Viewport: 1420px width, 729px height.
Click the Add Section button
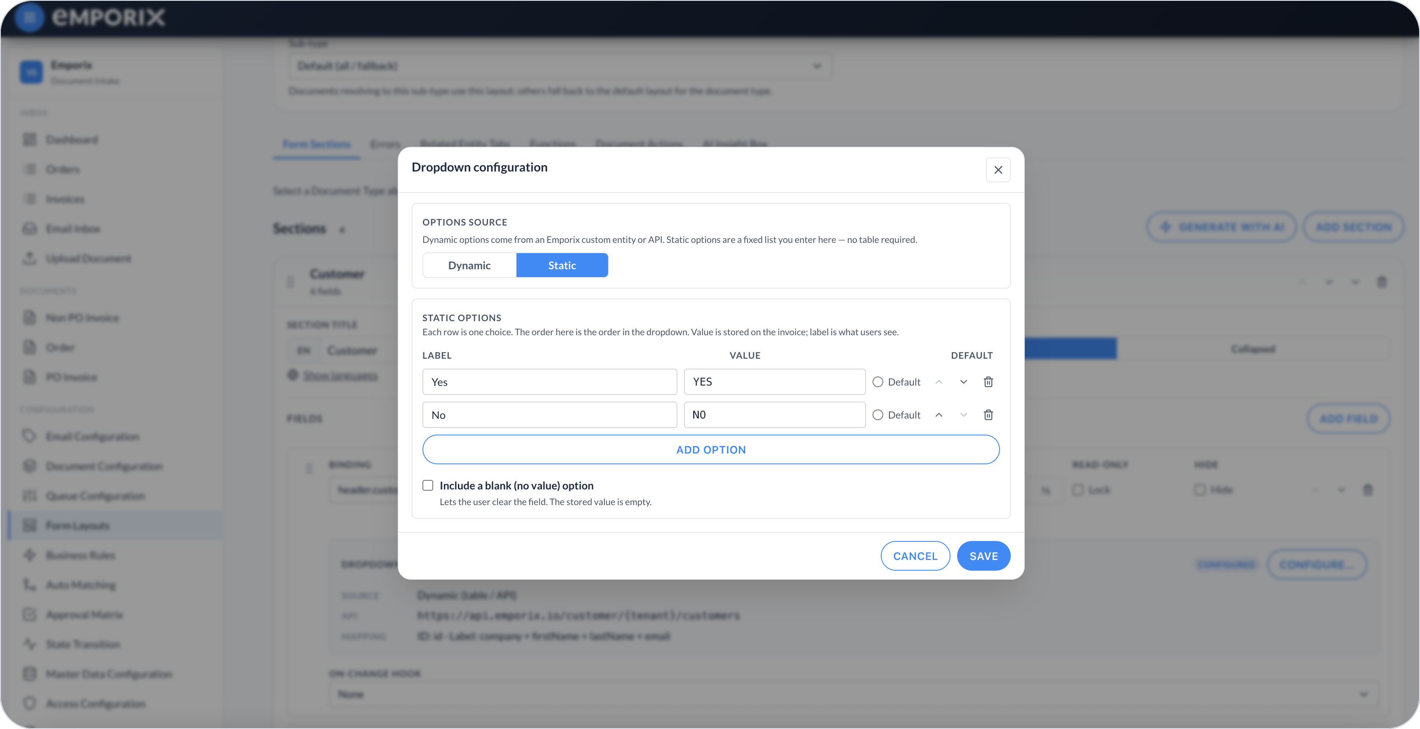(x=1353, y=227)
